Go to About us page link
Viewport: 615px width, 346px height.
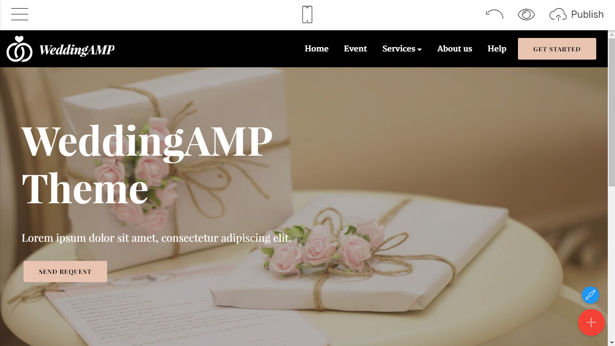tap(455, 49)
